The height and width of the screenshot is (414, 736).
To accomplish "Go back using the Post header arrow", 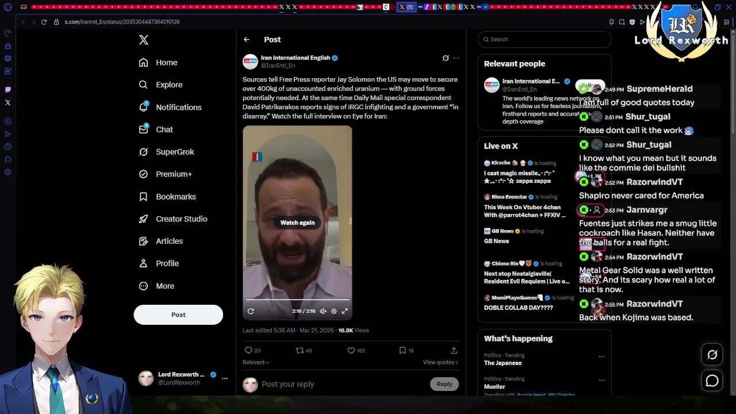I will tap(247, 40).
